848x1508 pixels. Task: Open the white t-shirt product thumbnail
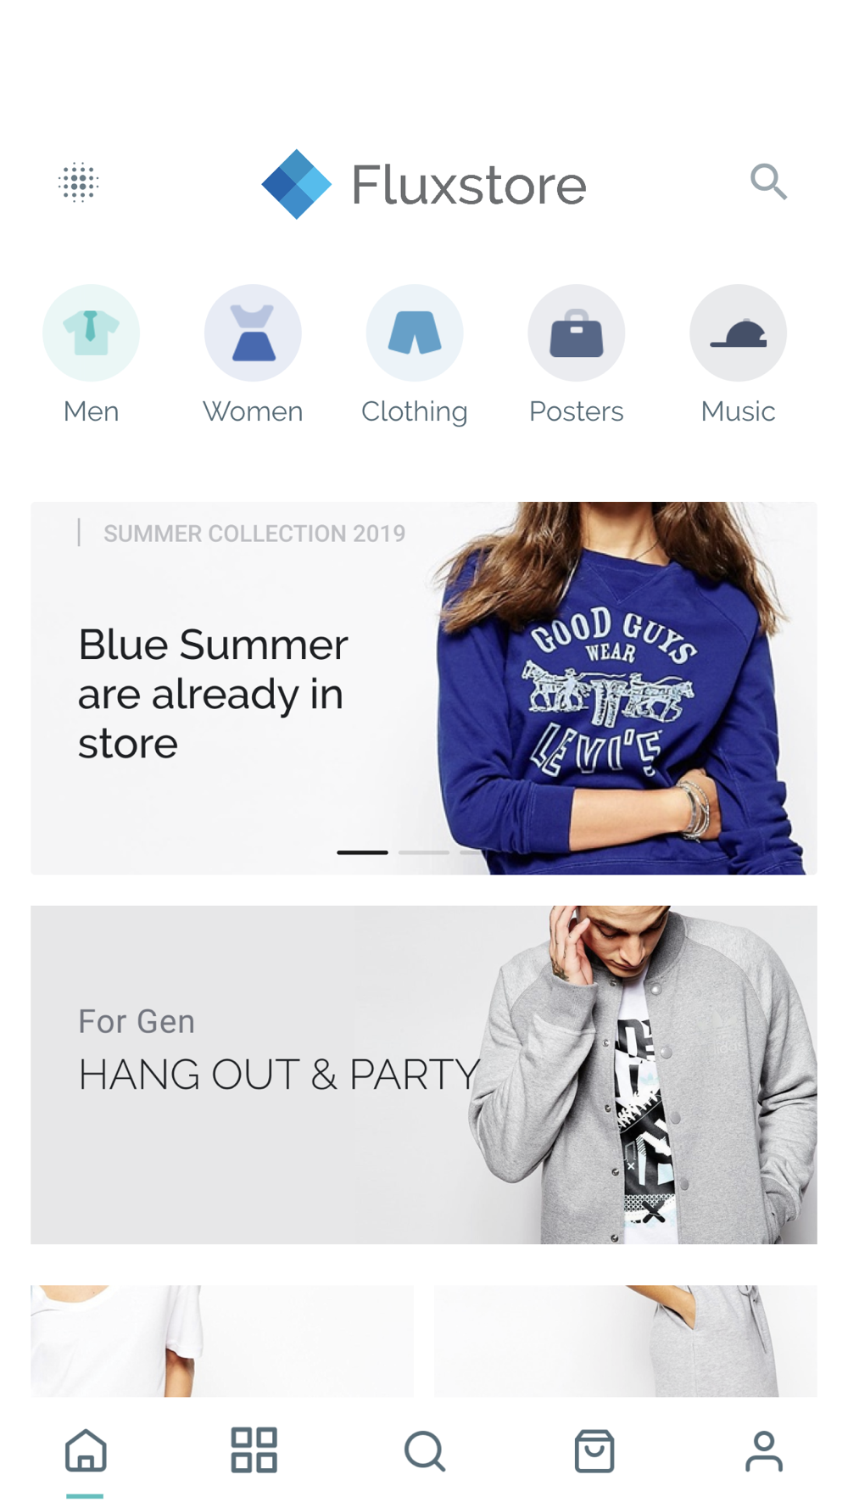coord(222,1341)
